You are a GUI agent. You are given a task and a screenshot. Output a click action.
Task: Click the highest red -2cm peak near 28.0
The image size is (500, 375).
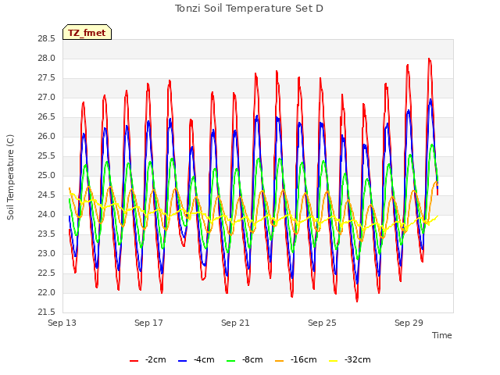pos(429,59)
